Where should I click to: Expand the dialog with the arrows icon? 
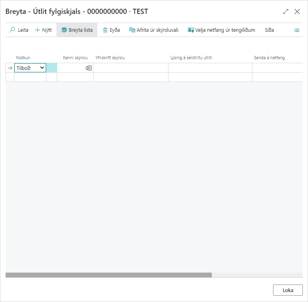pos(286,12)
